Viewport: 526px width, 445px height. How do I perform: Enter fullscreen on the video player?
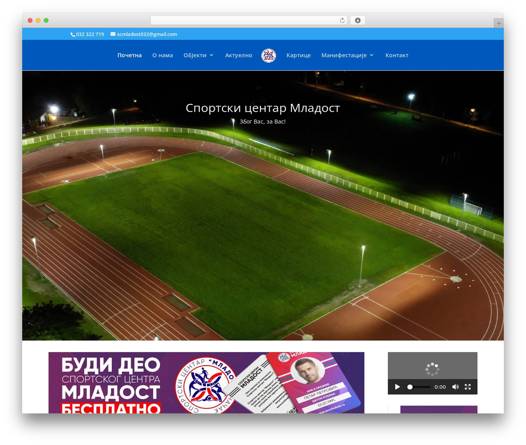click(x=468, y=387)
